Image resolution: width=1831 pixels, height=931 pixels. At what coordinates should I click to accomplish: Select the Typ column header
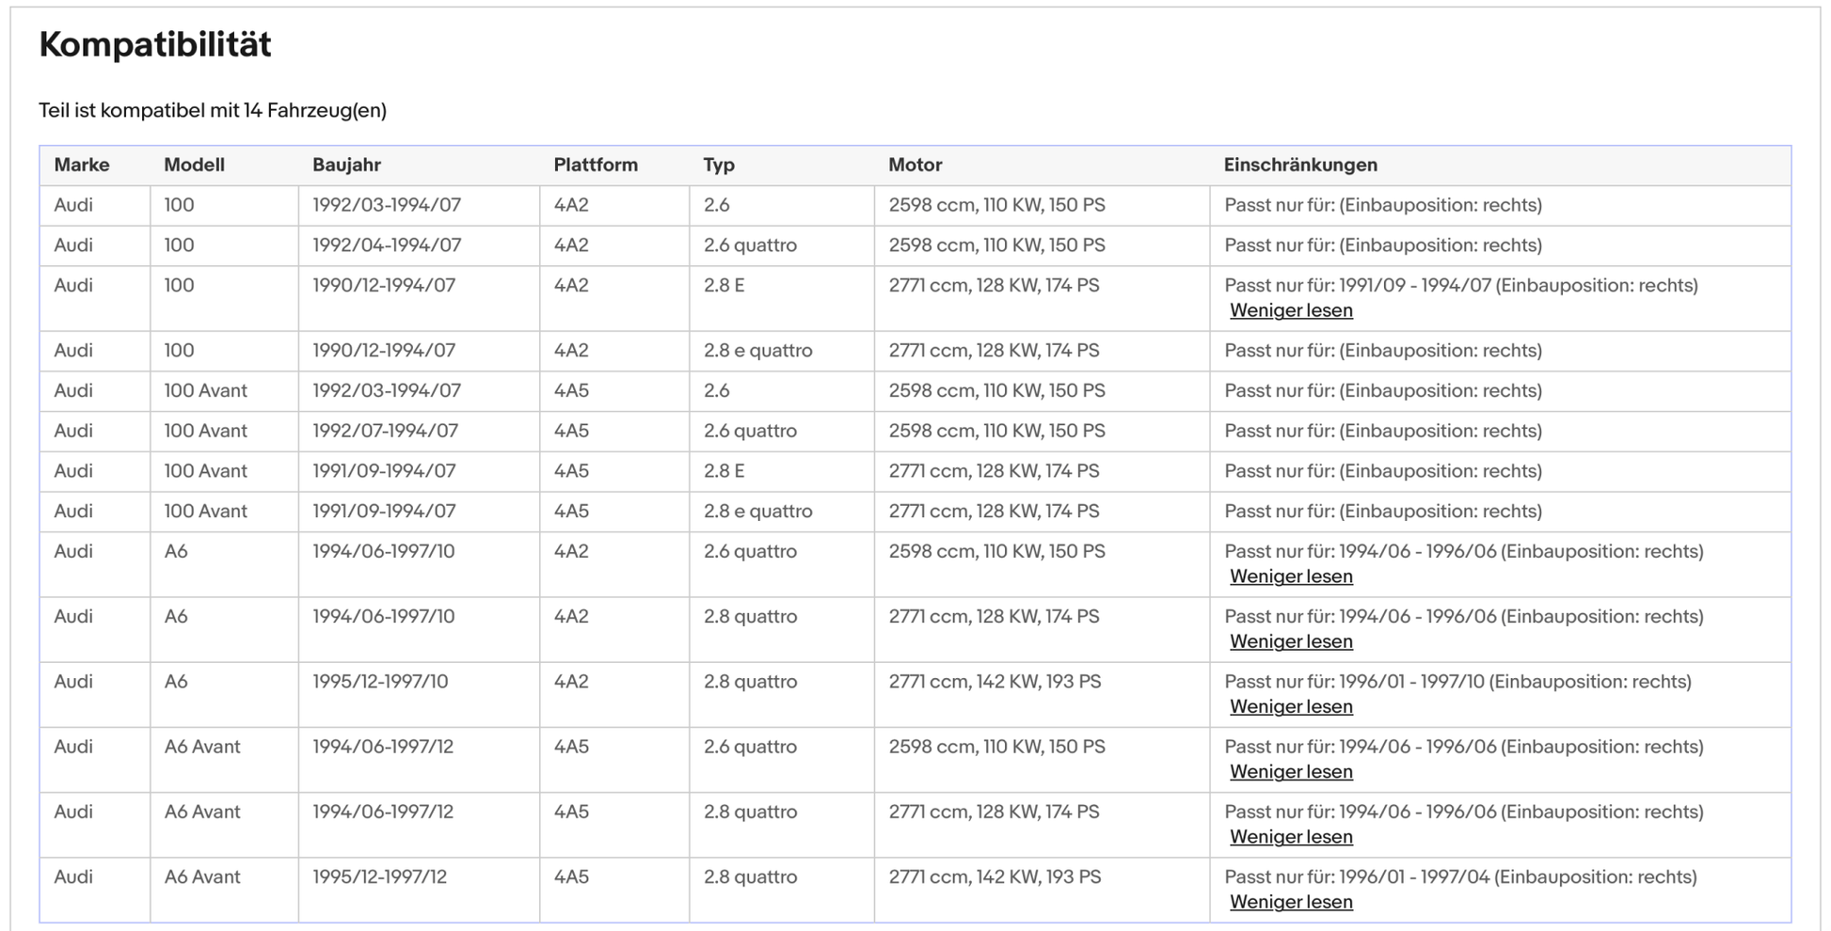click(719, 166)
